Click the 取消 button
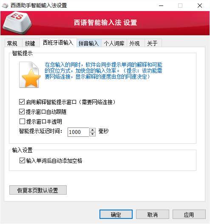210x224 pixels. click(x=153, y=214)
